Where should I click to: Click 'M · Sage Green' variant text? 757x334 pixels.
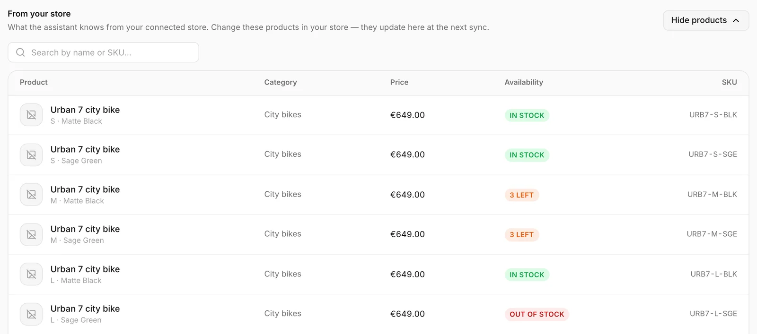point(77,241)
